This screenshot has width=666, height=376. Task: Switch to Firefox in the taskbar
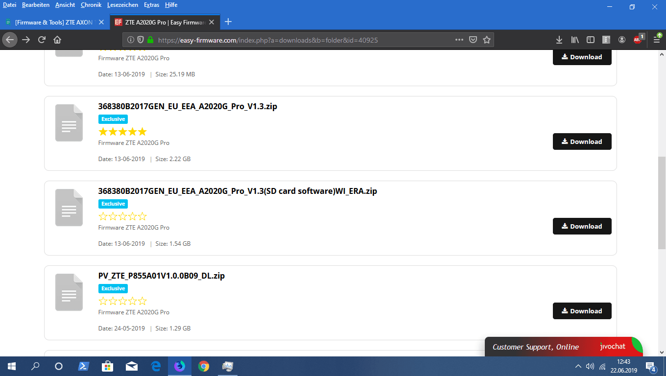180,366
